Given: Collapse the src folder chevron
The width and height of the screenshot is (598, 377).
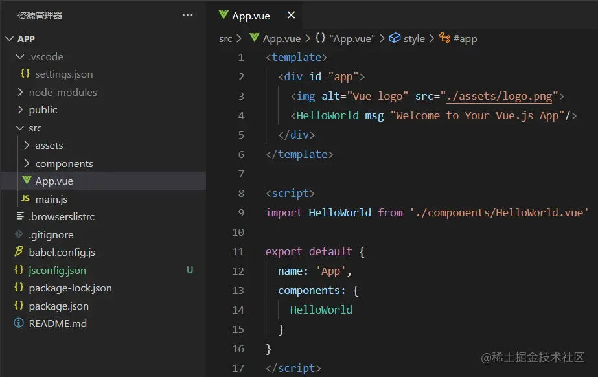Looking at the screenshot, I should [20, 128].
